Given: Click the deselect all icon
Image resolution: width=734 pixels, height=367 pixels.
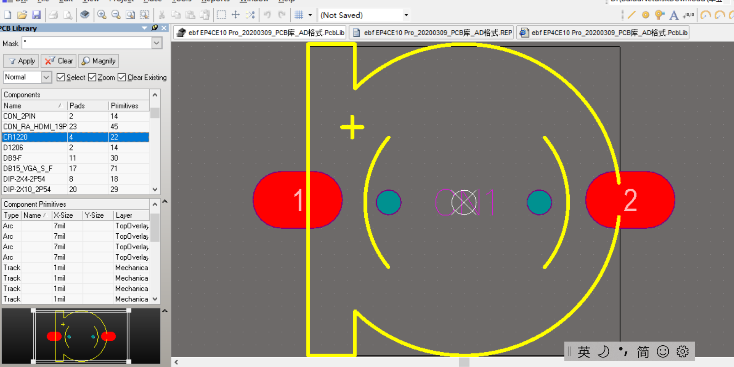Looking at the screenshot, I should pyautogui.click(x=250, y=15).
